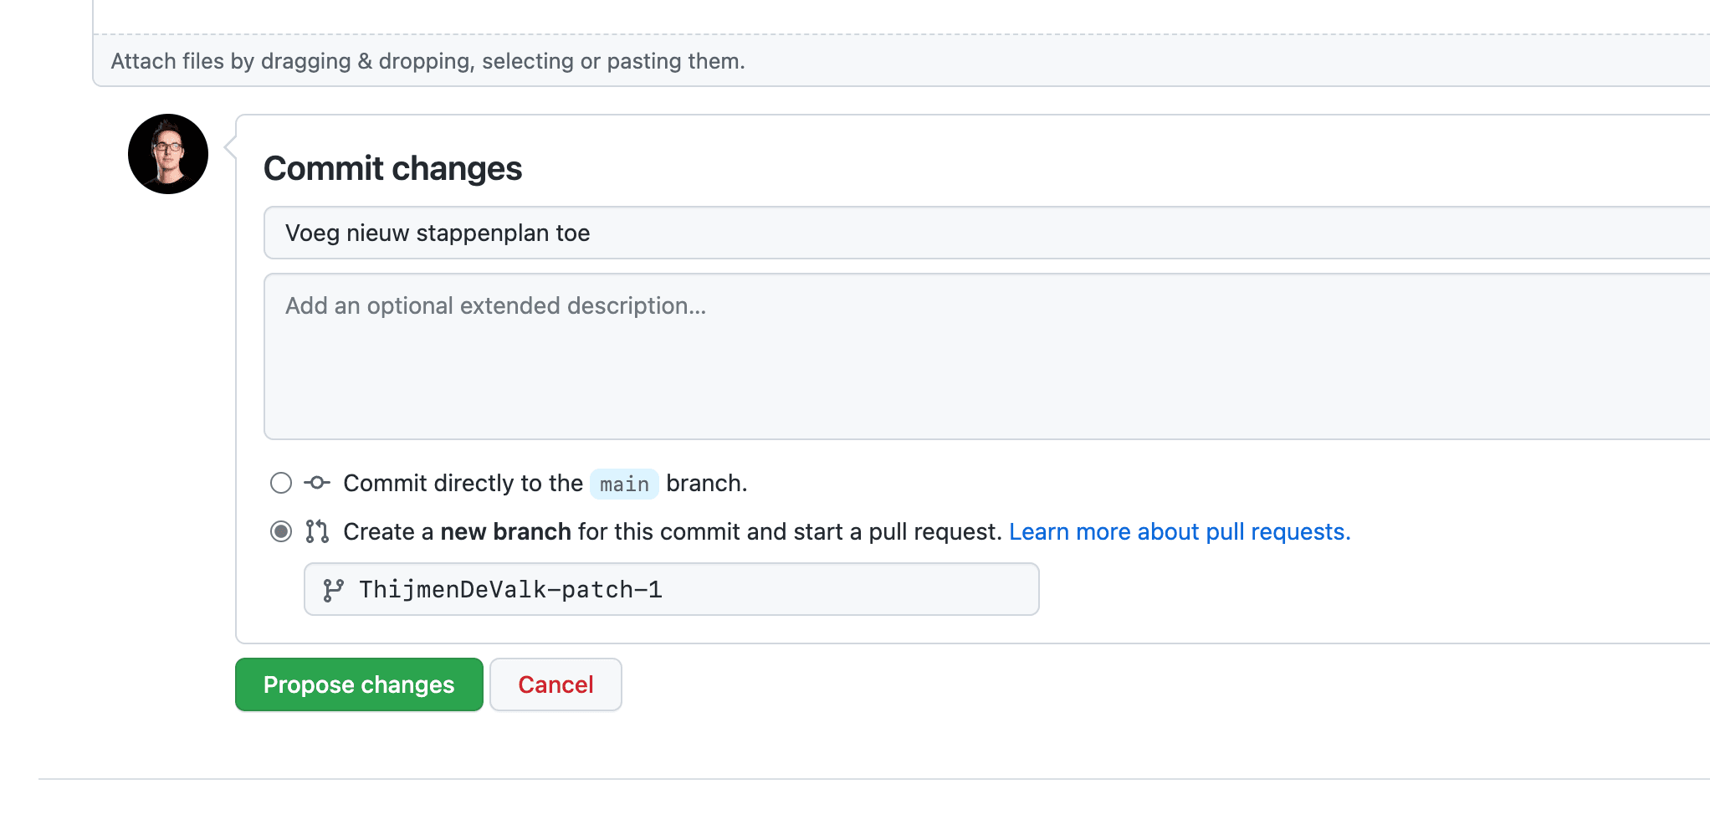Select 'Commit directly to the main branch' radio

pyautogui.click(x=281, y=483)
